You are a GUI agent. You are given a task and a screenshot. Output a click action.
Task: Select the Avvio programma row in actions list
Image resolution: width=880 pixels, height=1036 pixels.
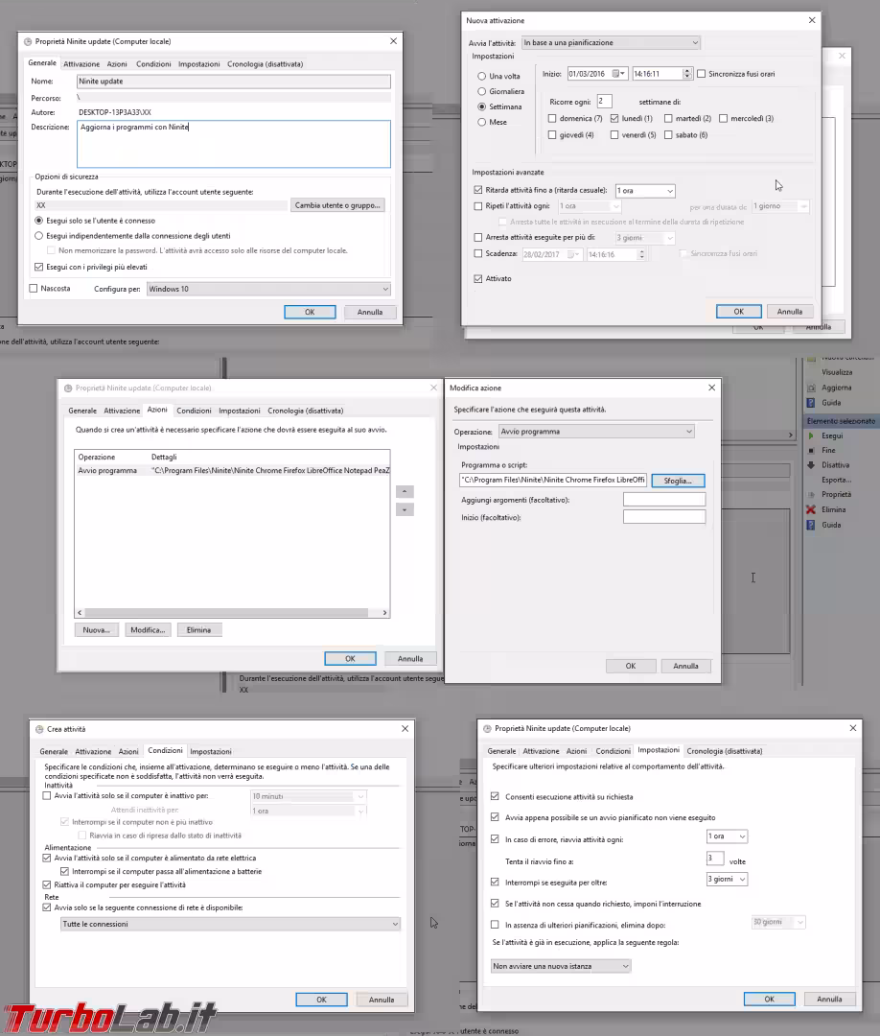tap(232, 470)
